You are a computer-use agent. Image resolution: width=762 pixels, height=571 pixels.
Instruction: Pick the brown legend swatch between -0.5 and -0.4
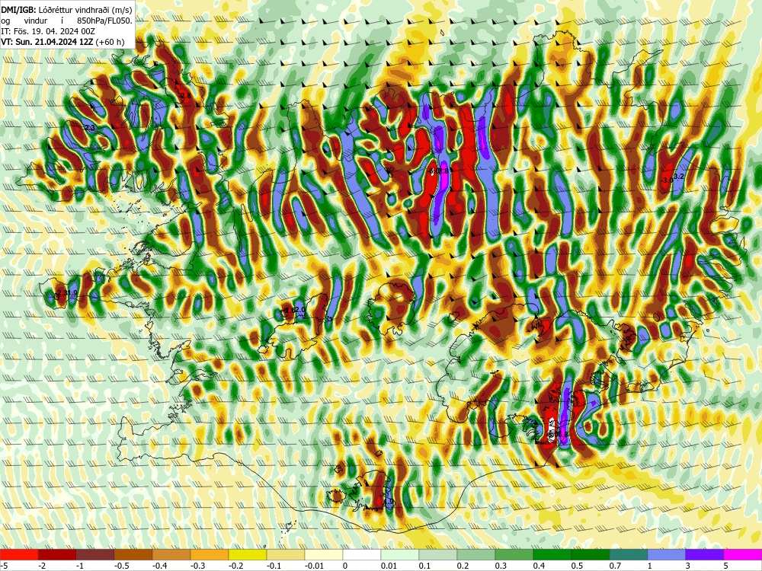[133, 554]
